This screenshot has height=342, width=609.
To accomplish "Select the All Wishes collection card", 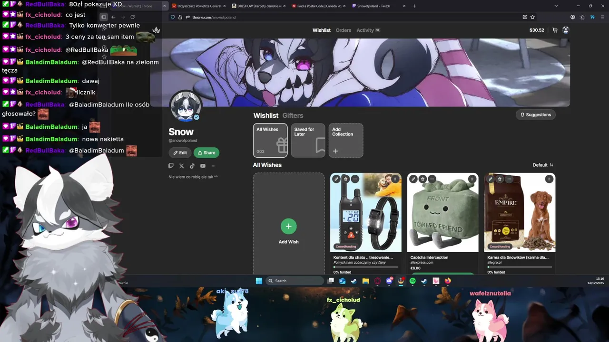I will click(270, 140).
